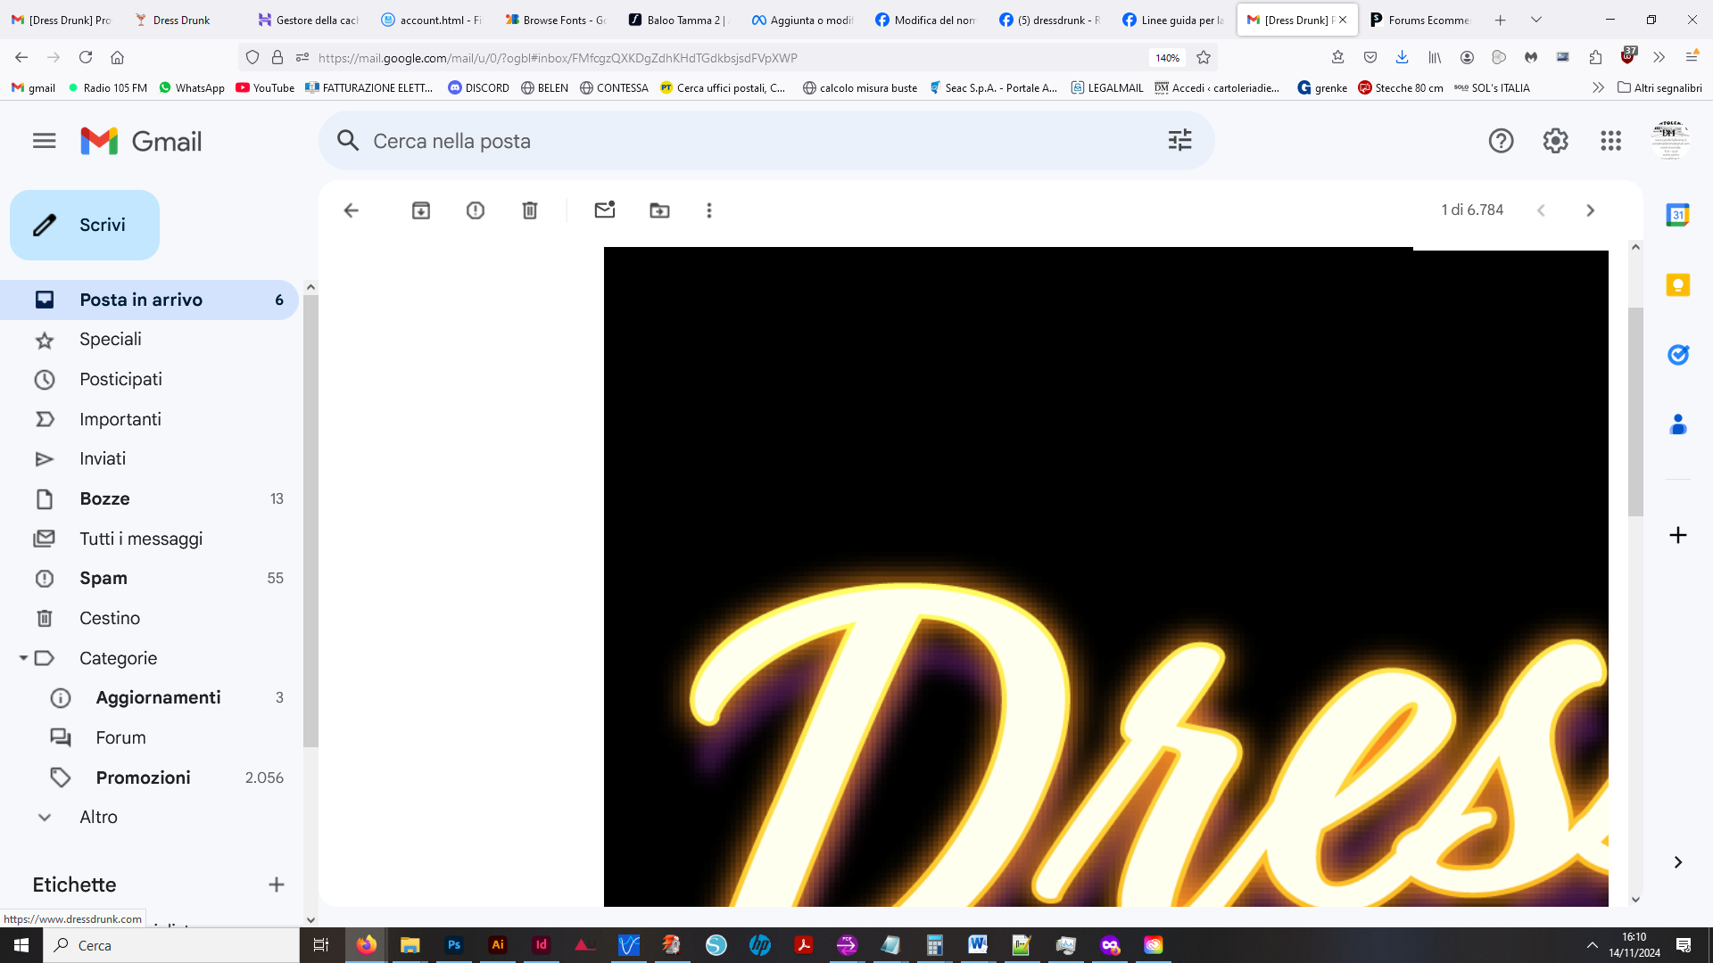Show advanced search options
Screen dimensions: 1713x963
tap(1179, 140)
